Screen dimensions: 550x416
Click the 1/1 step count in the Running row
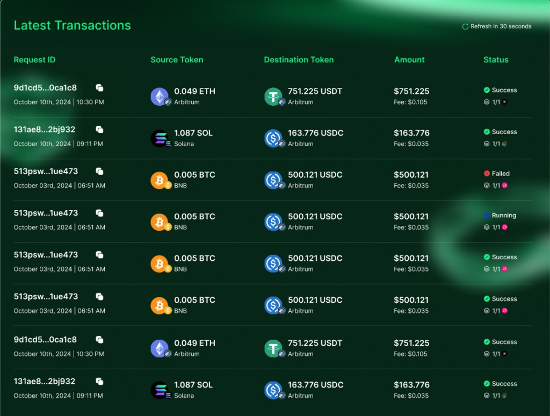tap(496, 227)
